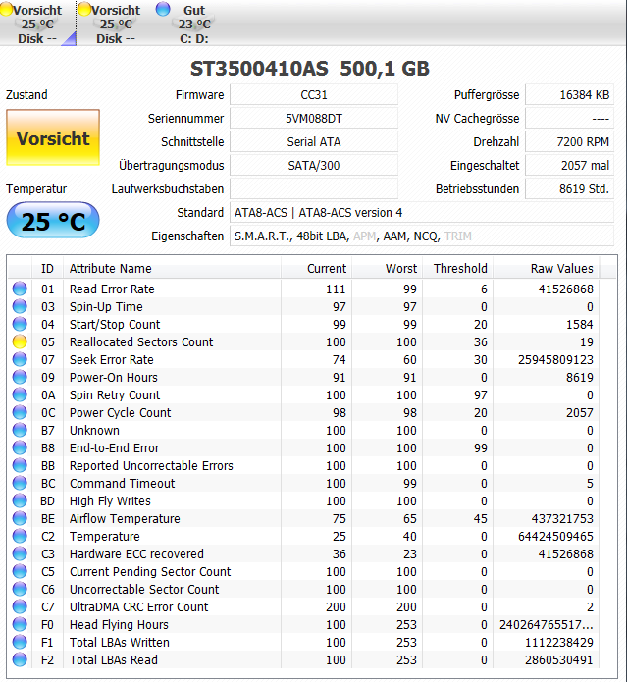
Task: Select the Hardware ECC recovered raw value 41526868
Action: [x=565, y=553]
